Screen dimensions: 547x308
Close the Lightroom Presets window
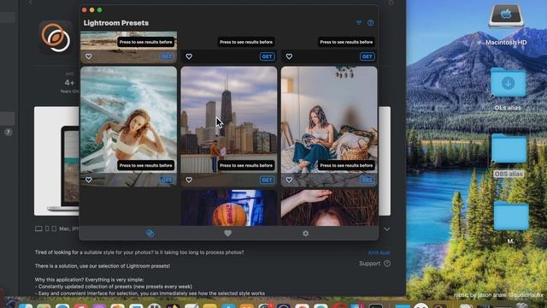click(x=84, y=10)
